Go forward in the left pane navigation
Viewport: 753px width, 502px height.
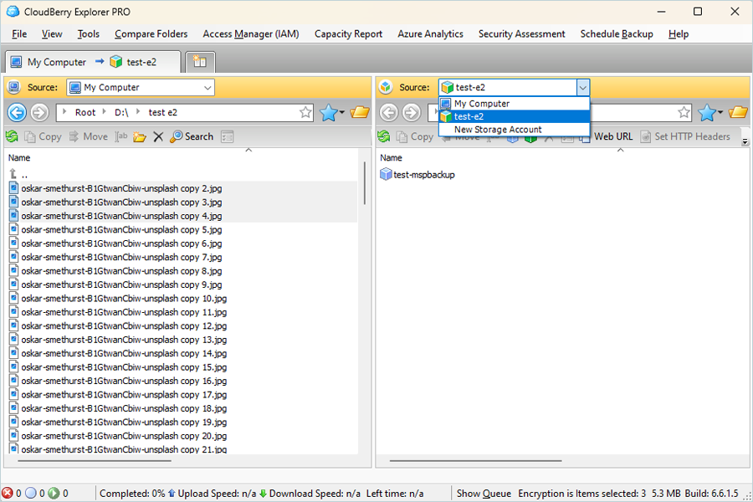point(40,113)
